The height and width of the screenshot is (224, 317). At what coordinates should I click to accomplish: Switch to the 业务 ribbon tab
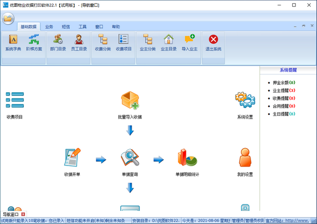coord(49,26)
